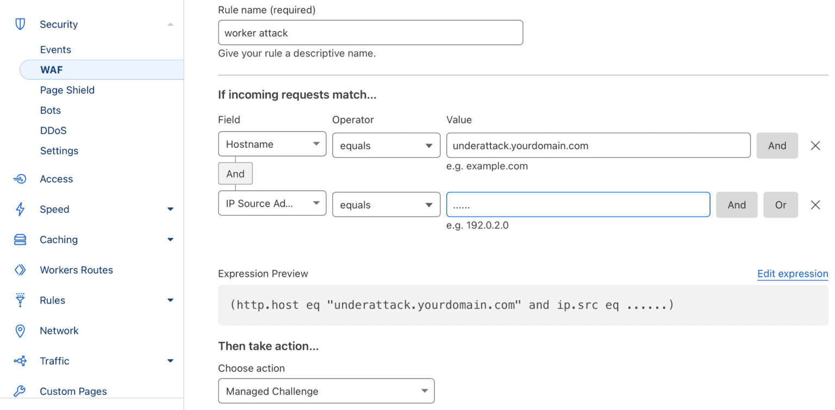Select the Workers Routes icon
The width and height of the screenshot is (835, 410).
coord(20,270)
